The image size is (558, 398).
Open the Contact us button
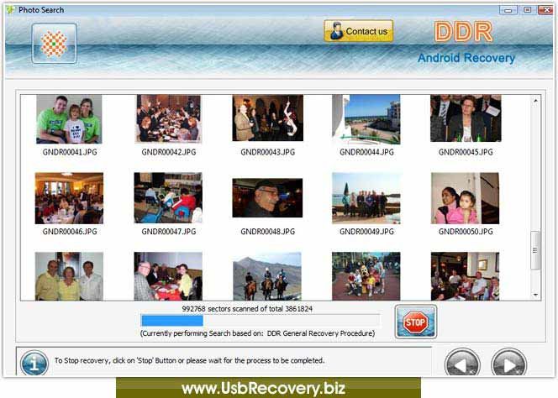point(358,31)
